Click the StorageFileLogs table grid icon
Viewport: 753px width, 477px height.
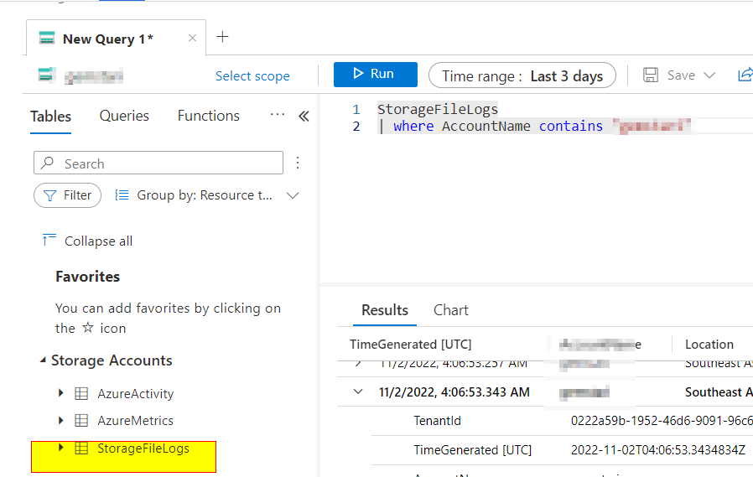(x=81, y=448)
